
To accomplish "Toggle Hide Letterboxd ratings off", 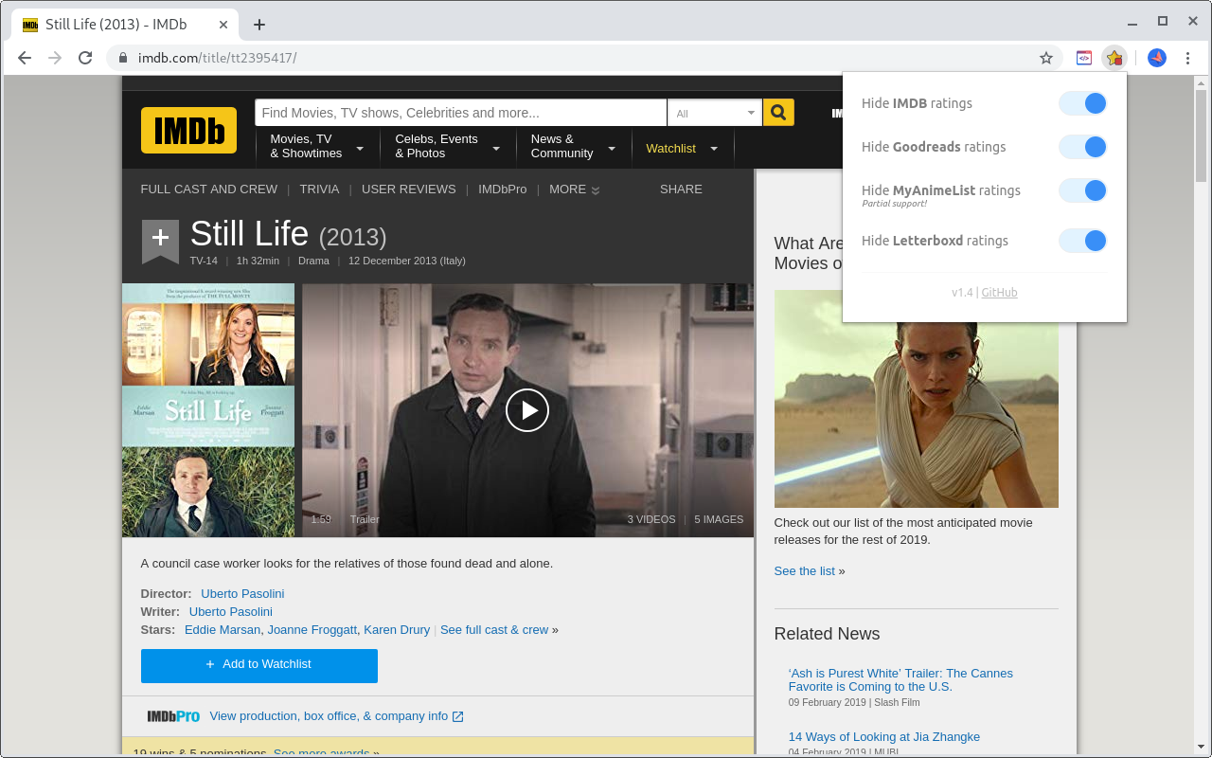I will (x=1082, y=241).
